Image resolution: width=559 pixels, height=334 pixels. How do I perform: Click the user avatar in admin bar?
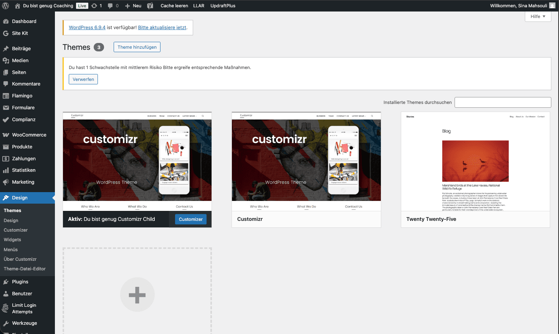click(x=552, y=6)
